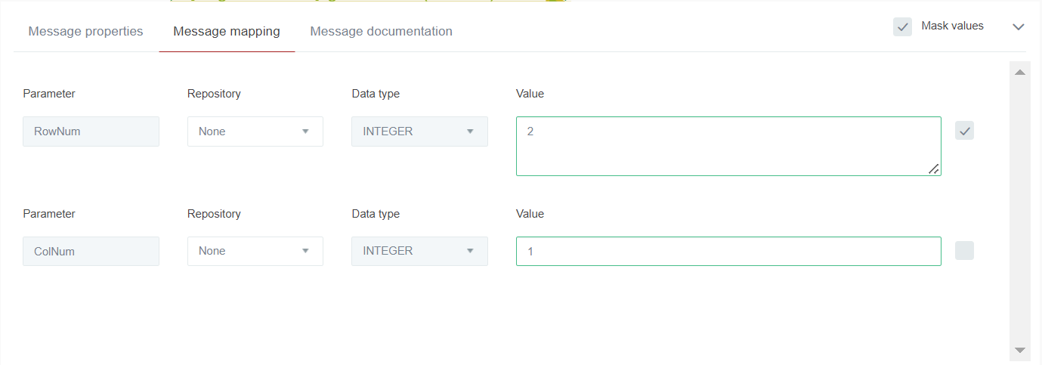Viewport: 1042px width, 365px height.
Task: Open the INTEGER data type dropdown for ColNum
Action: (419, 251)
